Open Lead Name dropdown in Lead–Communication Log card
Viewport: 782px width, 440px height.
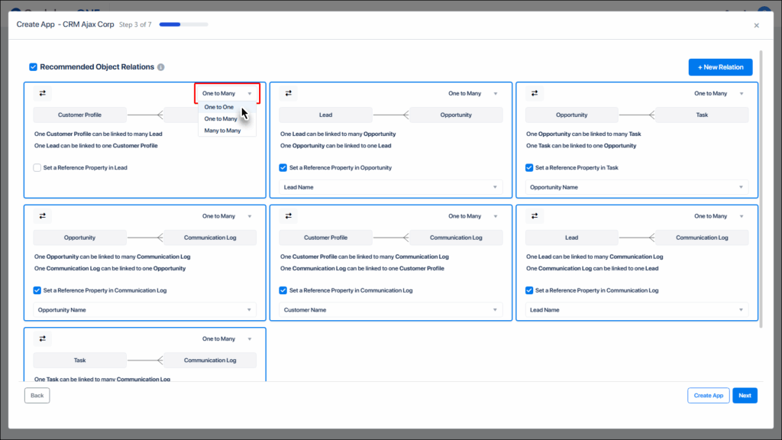637,310
